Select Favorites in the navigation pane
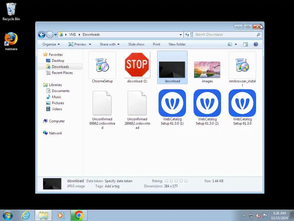294x221 pixels. tap(56, 55)
